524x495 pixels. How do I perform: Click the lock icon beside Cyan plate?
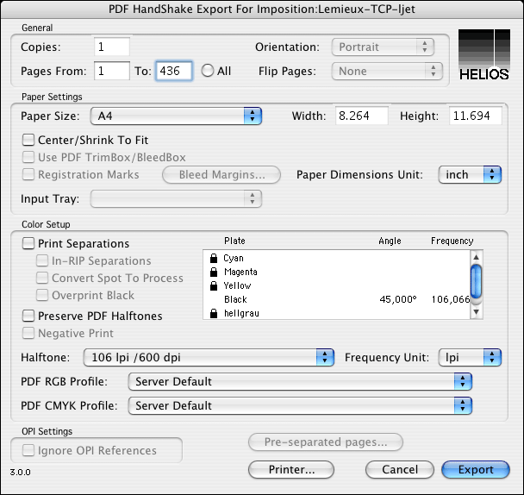click(214, 258)
